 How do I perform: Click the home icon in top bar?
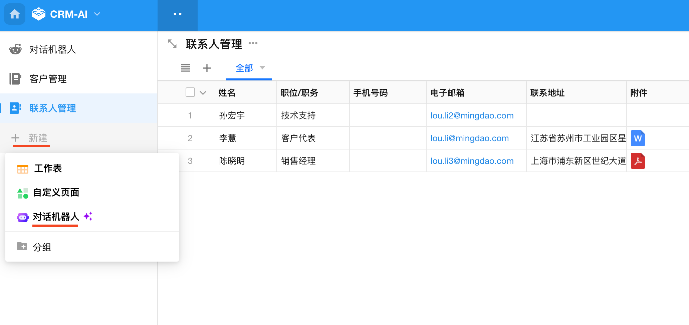(x=14, y=14)
